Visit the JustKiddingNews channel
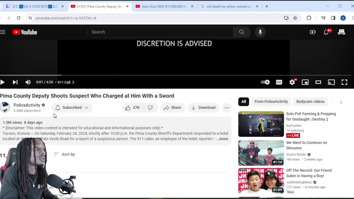 [x=299, y=182]
